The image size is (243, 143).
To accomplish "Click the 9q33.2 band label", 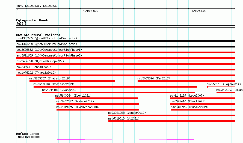I will pos(21,23).
